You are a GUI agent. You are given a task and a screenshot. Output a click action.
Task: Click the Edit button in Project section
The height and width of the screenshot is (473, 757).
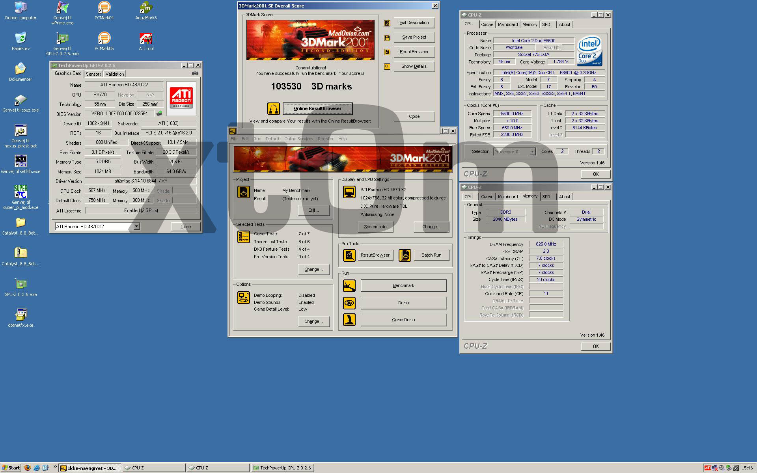pos(313,210)
